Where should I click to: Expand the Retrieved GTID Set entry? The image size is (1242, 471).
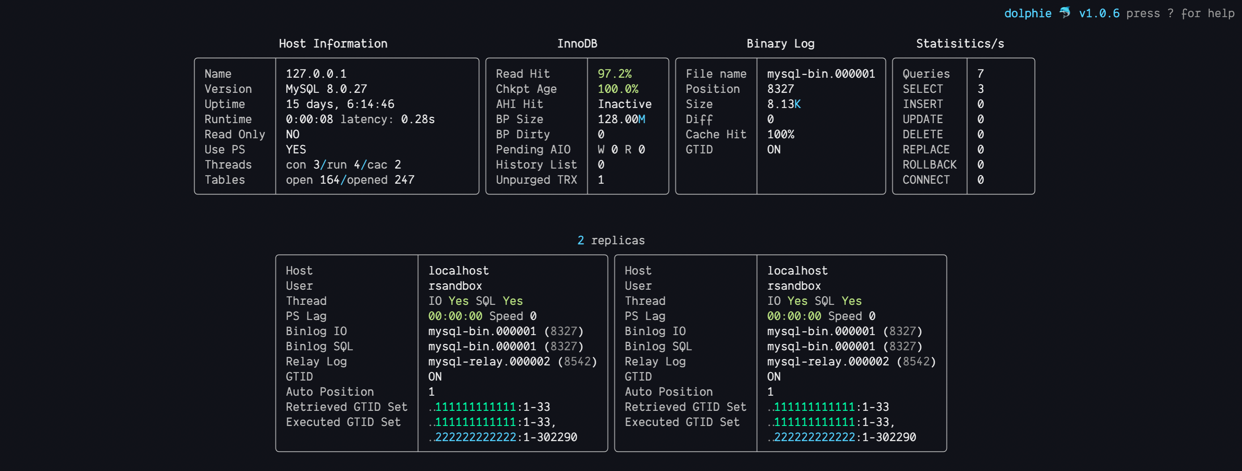coord(347,406)
